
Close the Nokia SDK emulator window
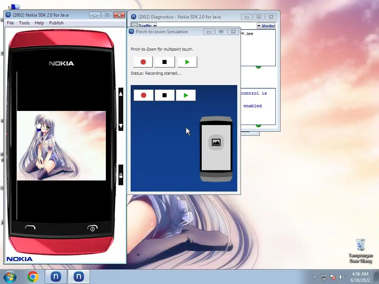[120, 15]
